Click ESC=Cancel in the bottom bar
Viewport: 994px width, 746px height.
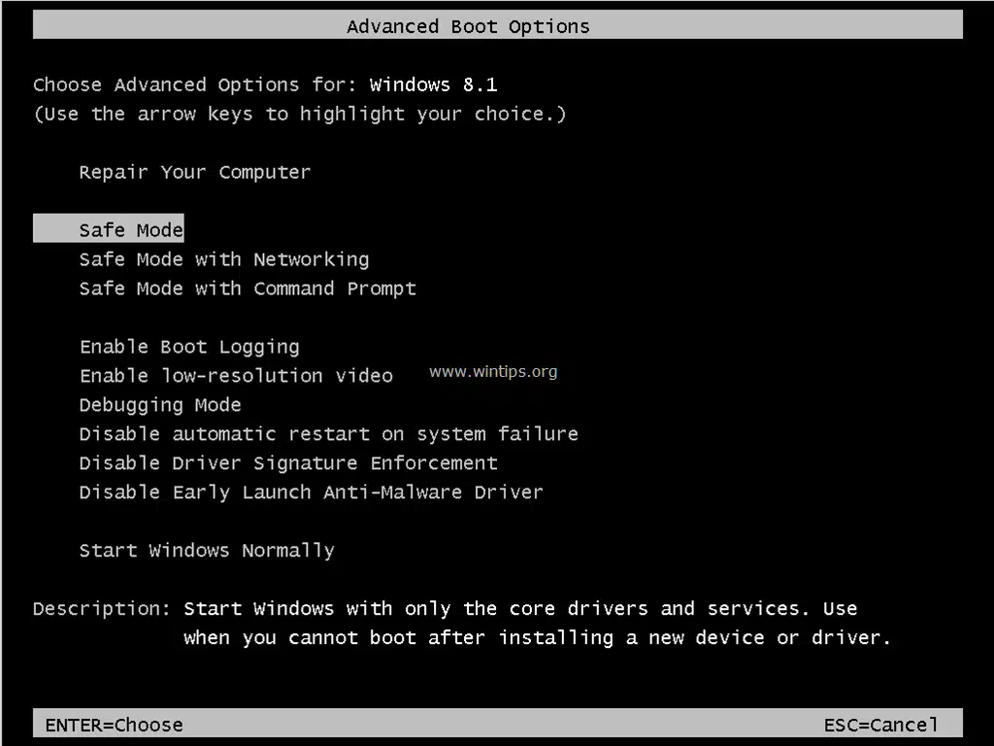tap(880, 725)
